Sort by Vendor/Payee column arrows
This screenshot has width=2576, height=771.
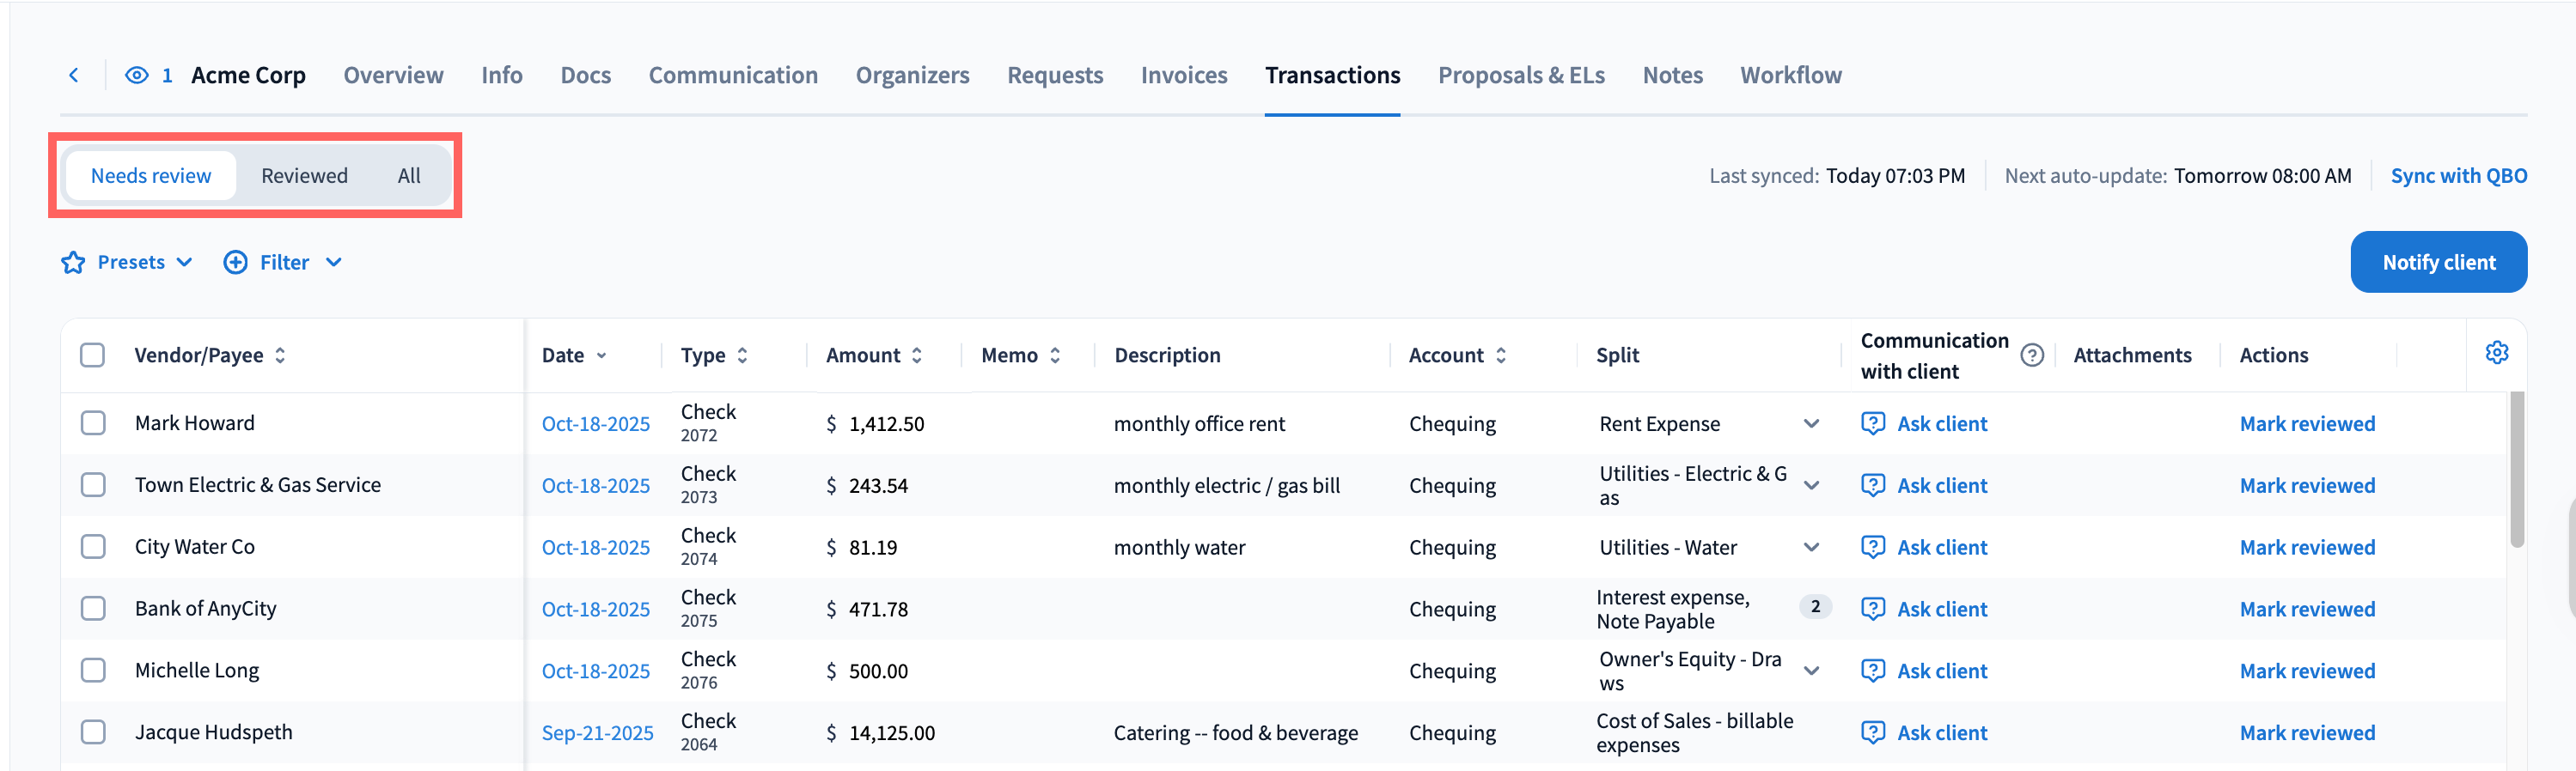[x=280, y=355]
